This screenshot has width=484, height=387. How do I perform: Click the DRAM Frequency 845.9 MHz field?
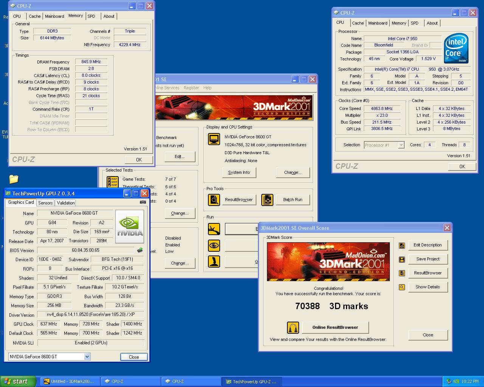tap(91, 62)
